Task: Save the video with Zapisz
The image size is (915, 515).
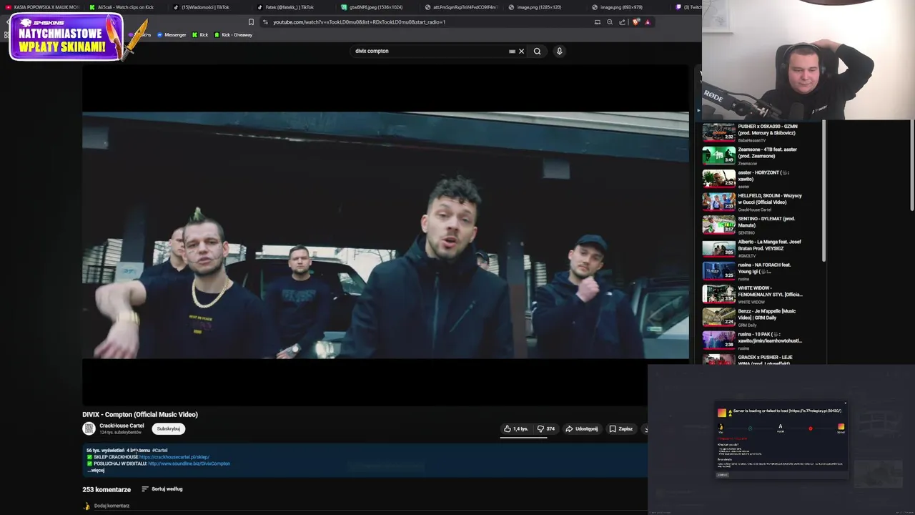Action: pyautogui.click(x=620, y=428)
